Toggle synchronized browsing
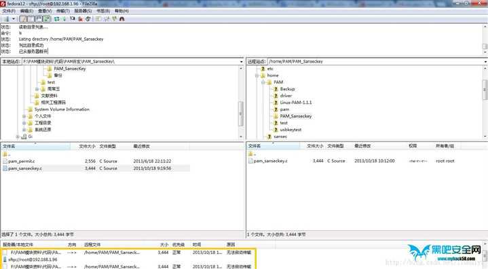The width and height of the screenshot is (488, 269). 114,19
